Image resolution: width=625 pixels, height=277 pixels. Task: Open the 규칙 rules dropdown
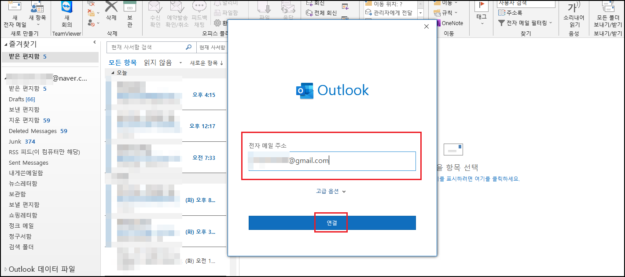tap(446, 13)
